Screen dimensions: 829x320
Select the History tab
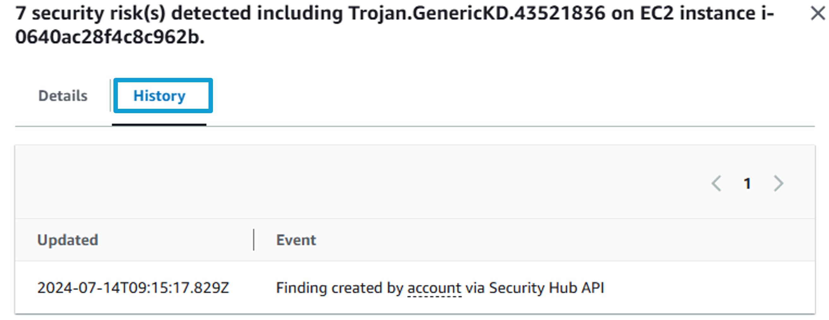point(160,96)
